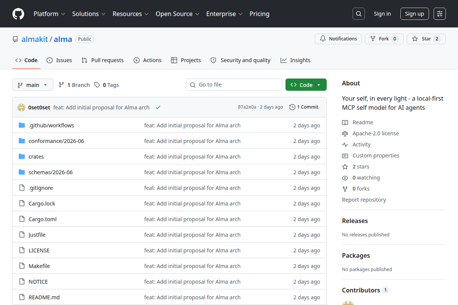Open commit hash 87a2e0a
This screenshot has height=305, width=458.
coord(247,107)
